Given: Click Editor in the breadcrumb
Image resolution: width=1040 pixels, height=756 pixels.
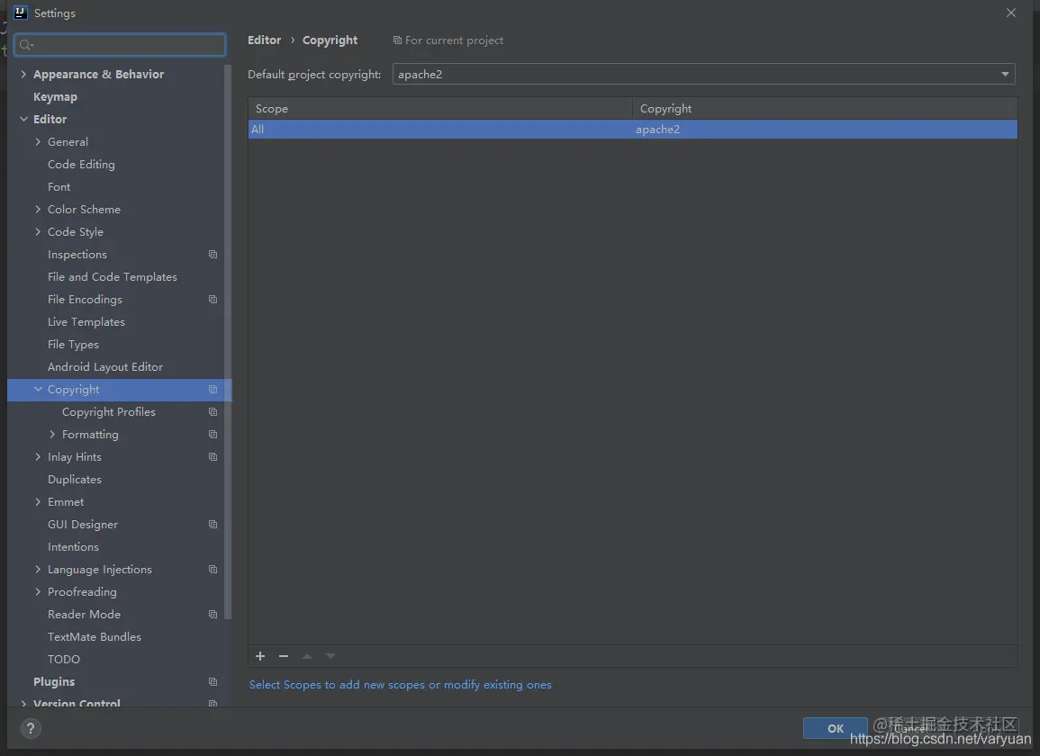Looking at the screenshot, I should 264,40.
